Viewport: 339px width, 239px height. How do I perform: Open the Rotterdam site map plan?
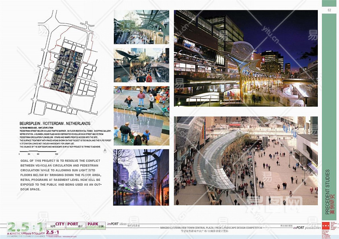pos(63,63)
